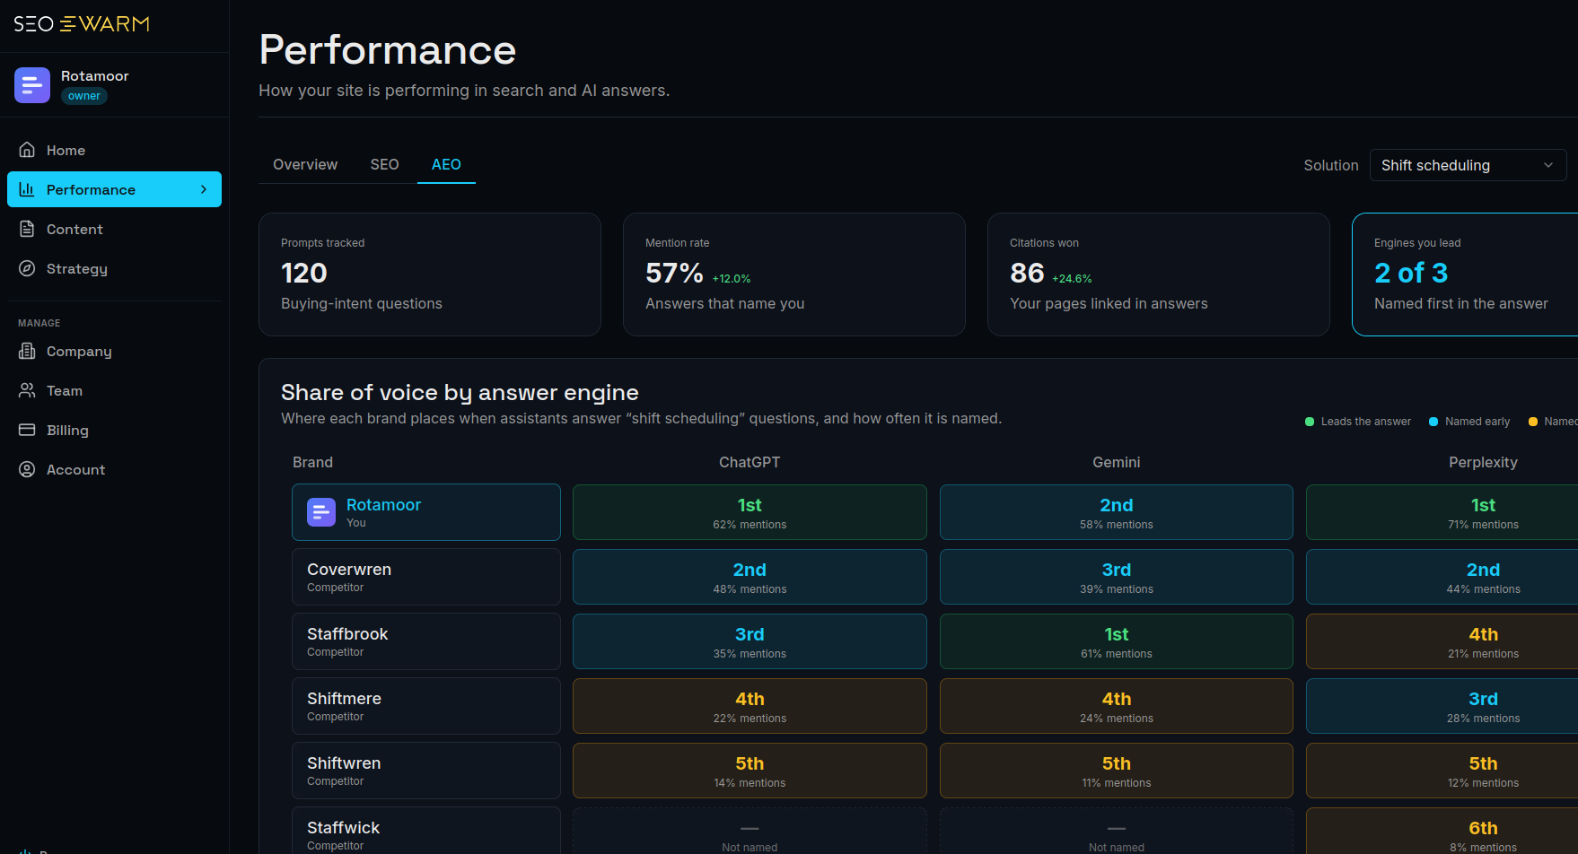This screenshot has width=1578, height=854.
Task: Open Home in the sidebar
Action: (x=114, y=150)
